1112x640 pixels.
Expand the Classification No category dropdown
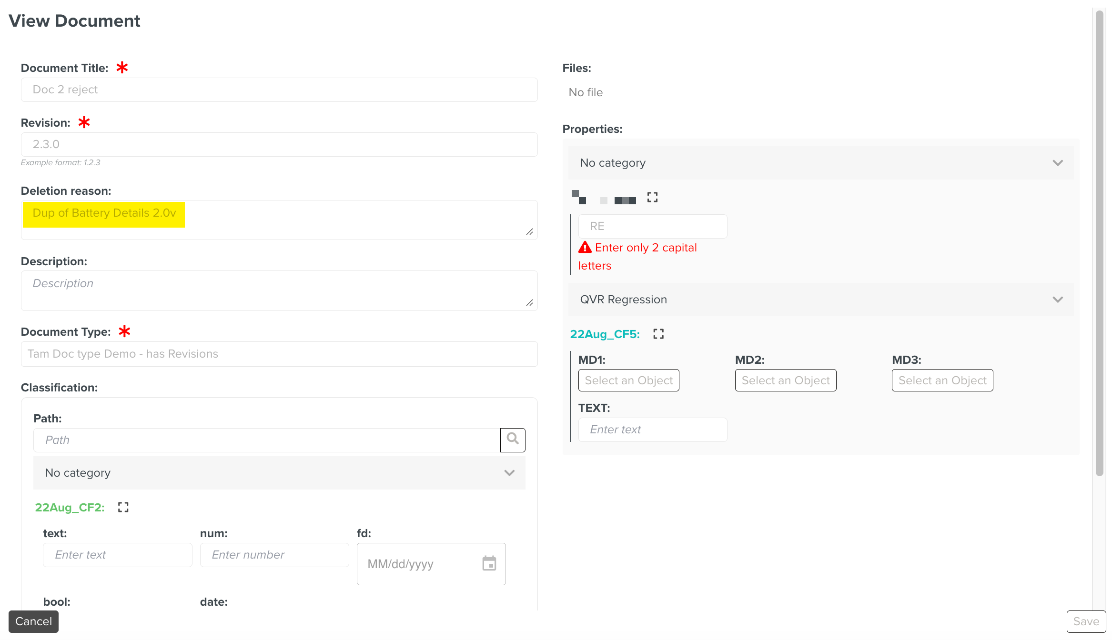pos(509,473)
